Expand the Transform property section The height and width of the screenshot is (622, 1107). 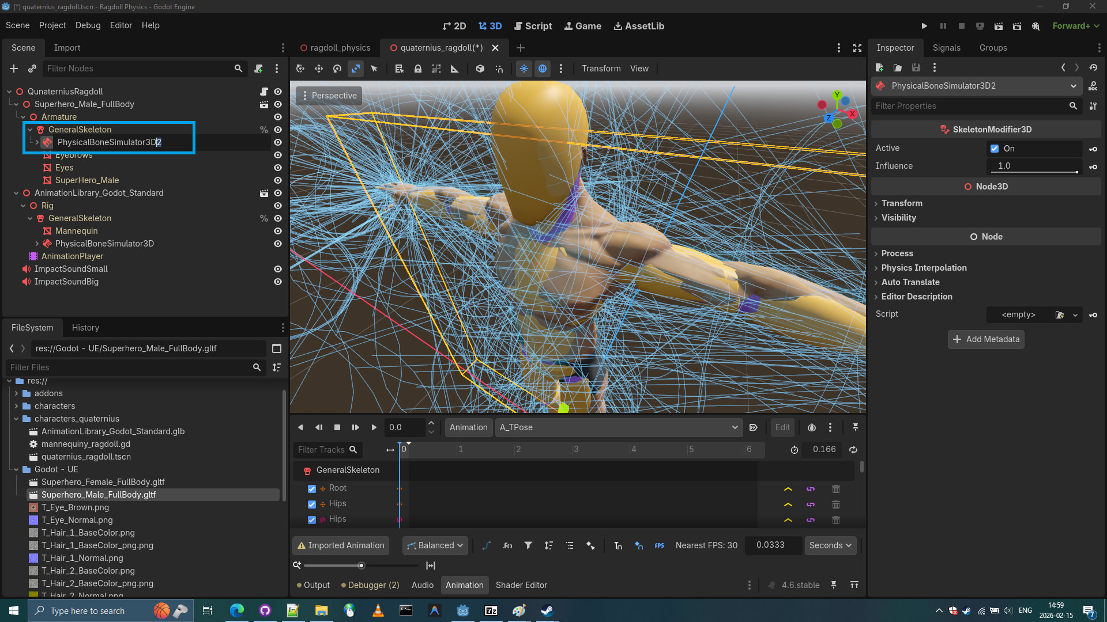902,203
